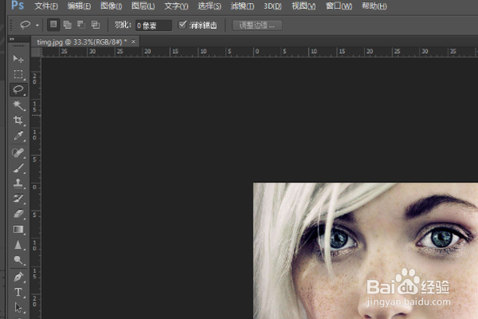Open the 3D menu
This screenshot has width=478, height=319.
[272, 6]
